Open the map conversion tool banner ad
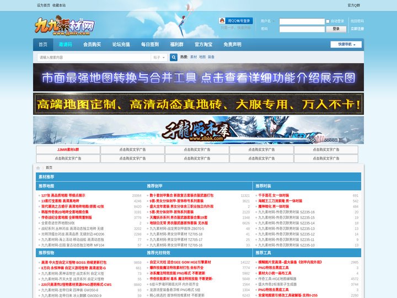397x298 pixels. [x=198, y=77]
